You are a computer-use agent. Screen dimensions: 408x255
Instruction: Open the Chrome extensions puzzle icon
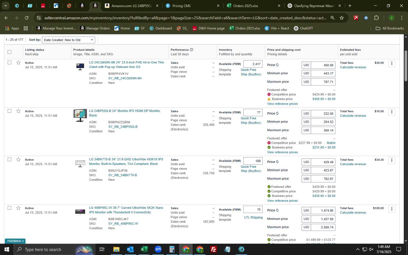click(x=376, y=18)
